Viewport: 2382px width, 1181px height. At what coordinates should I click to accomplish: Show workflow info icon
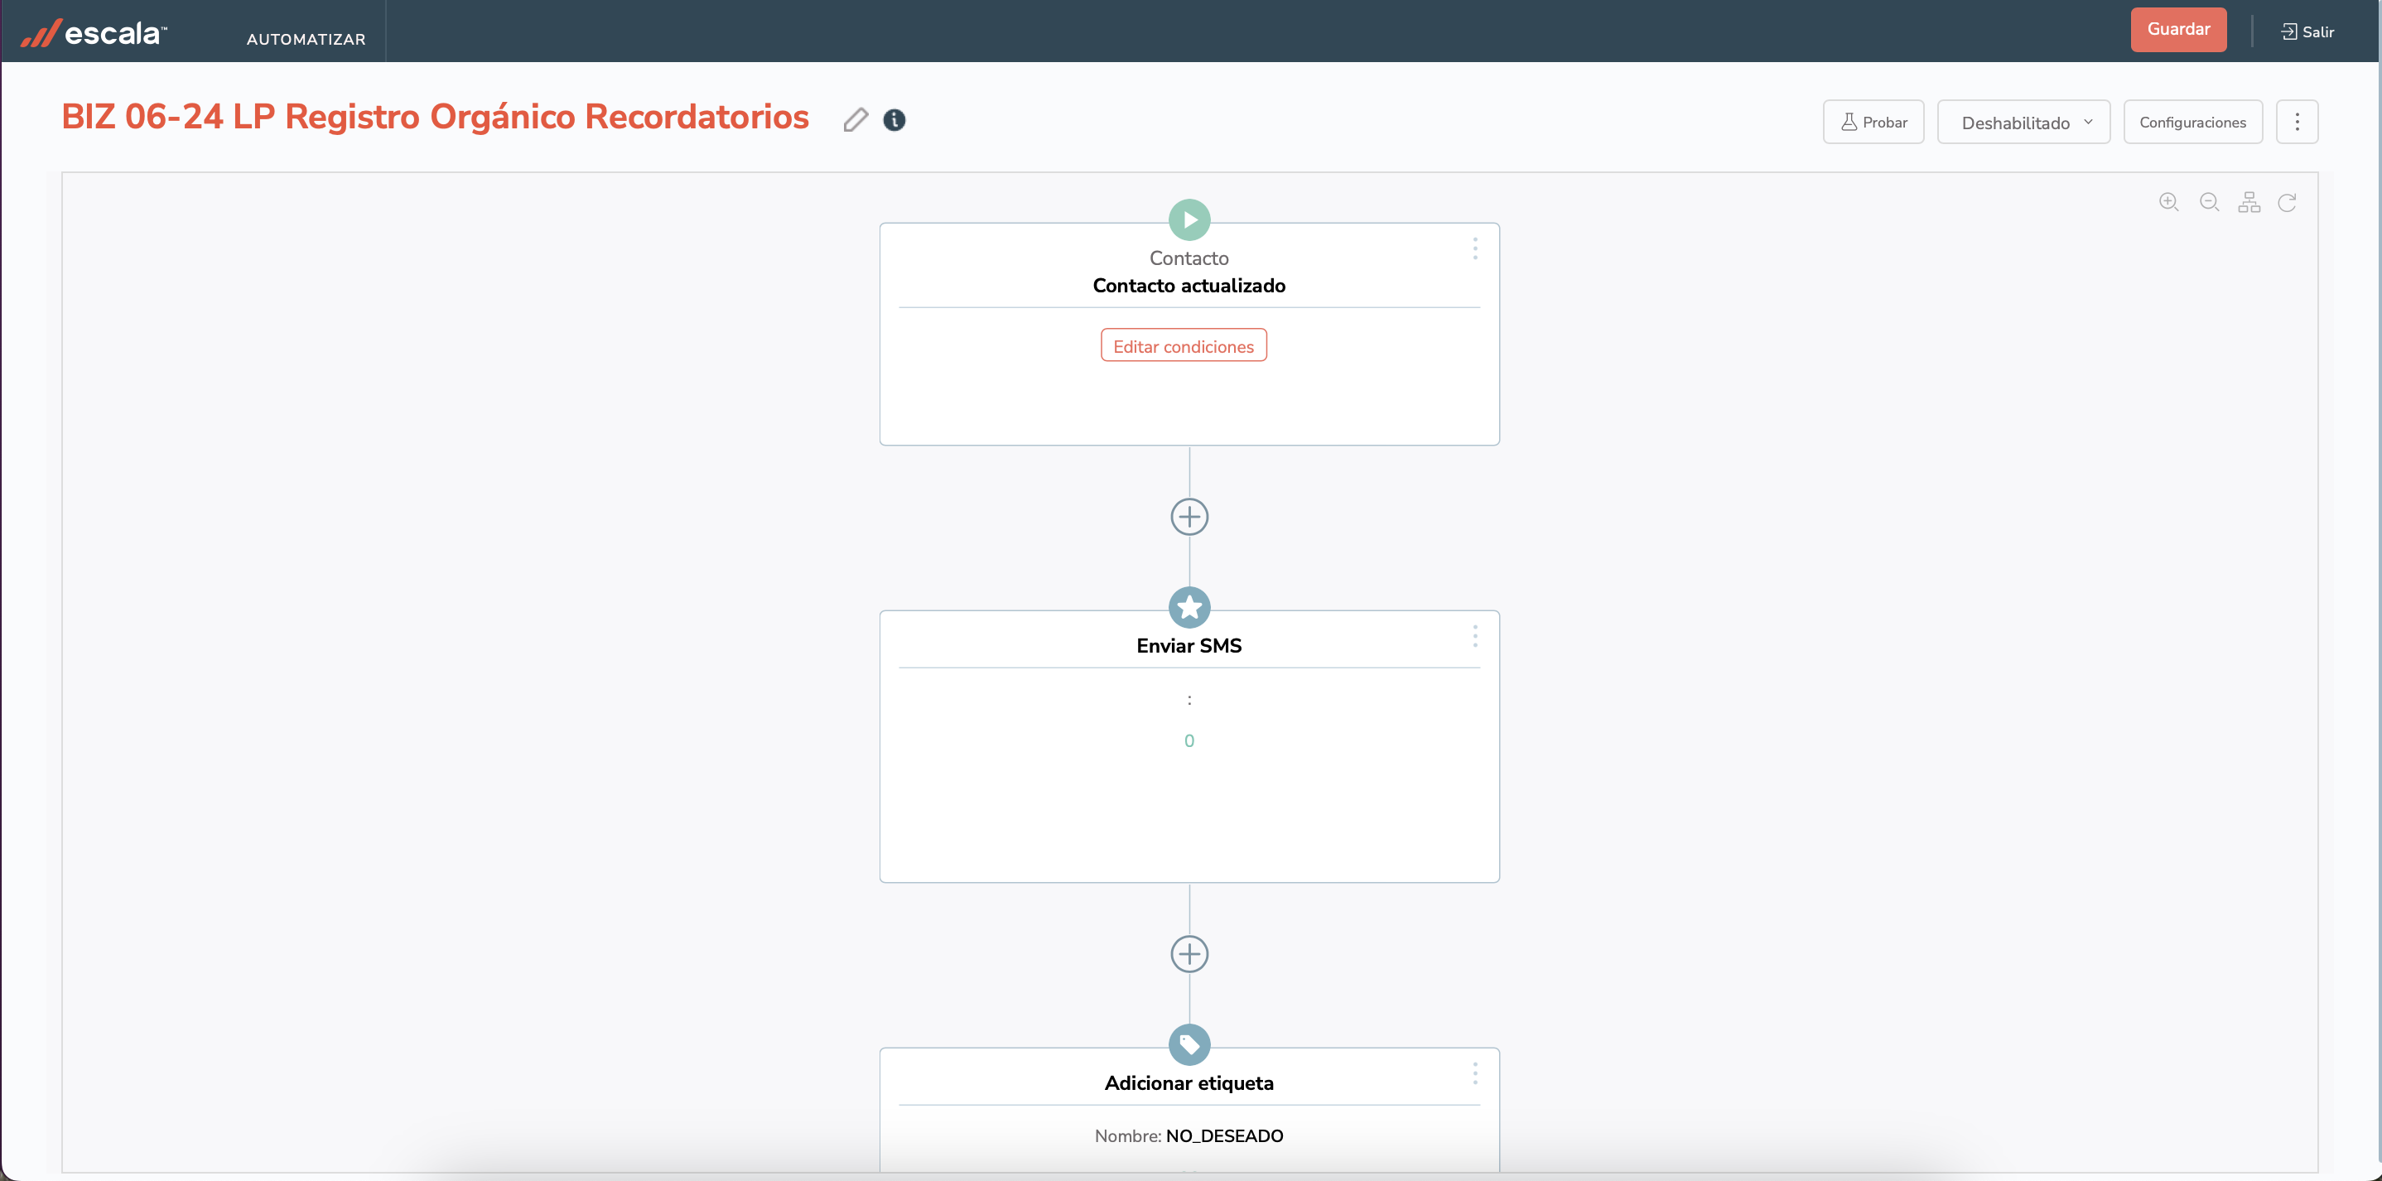point(894,120)
